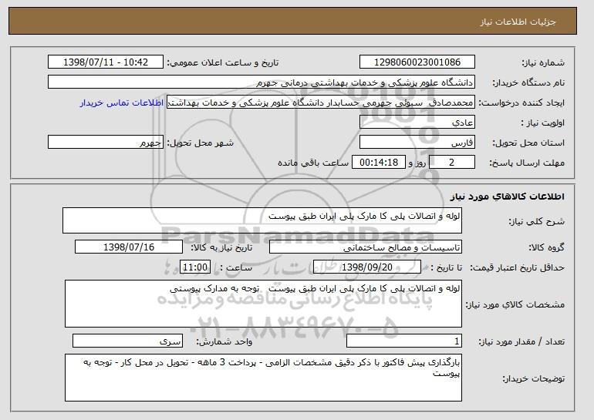Click the text ساعت باقی مانده
This screenshot has width=594, height=420.
[x=313, y=163]
